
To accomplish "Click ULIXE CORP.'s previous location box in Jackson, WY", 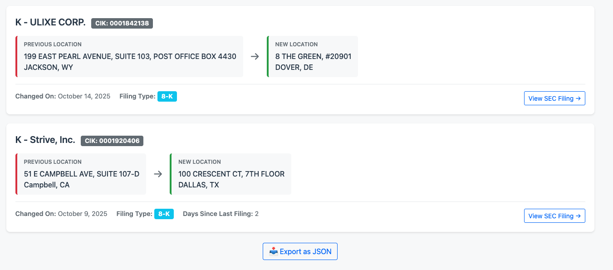I will (x=130, y=56).
